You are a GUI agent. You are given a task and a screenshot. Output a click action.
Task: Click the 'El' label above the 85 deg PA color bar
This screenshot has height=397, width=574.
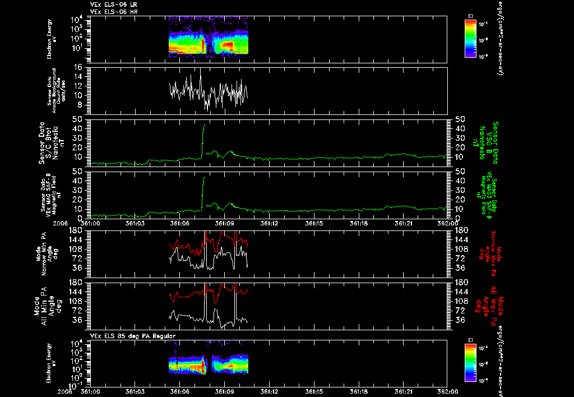tap(470, 340)
